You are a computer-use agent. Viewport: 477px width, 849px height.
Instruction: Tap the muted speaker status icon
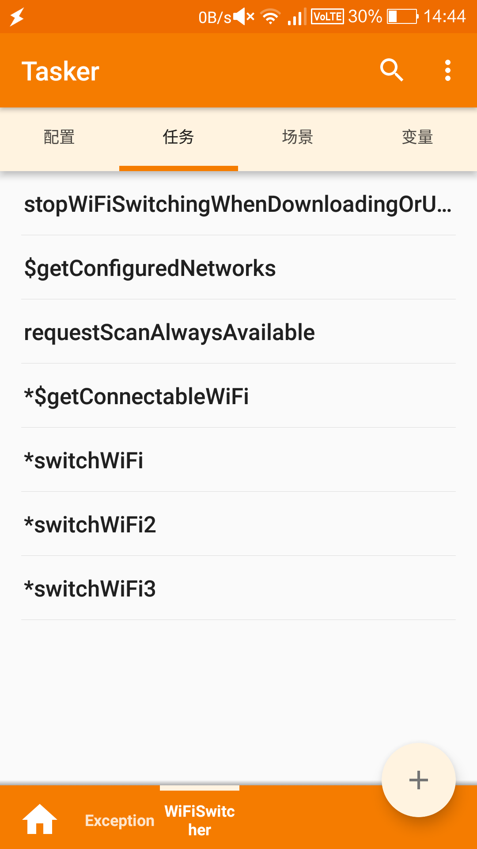pos(244,17)
